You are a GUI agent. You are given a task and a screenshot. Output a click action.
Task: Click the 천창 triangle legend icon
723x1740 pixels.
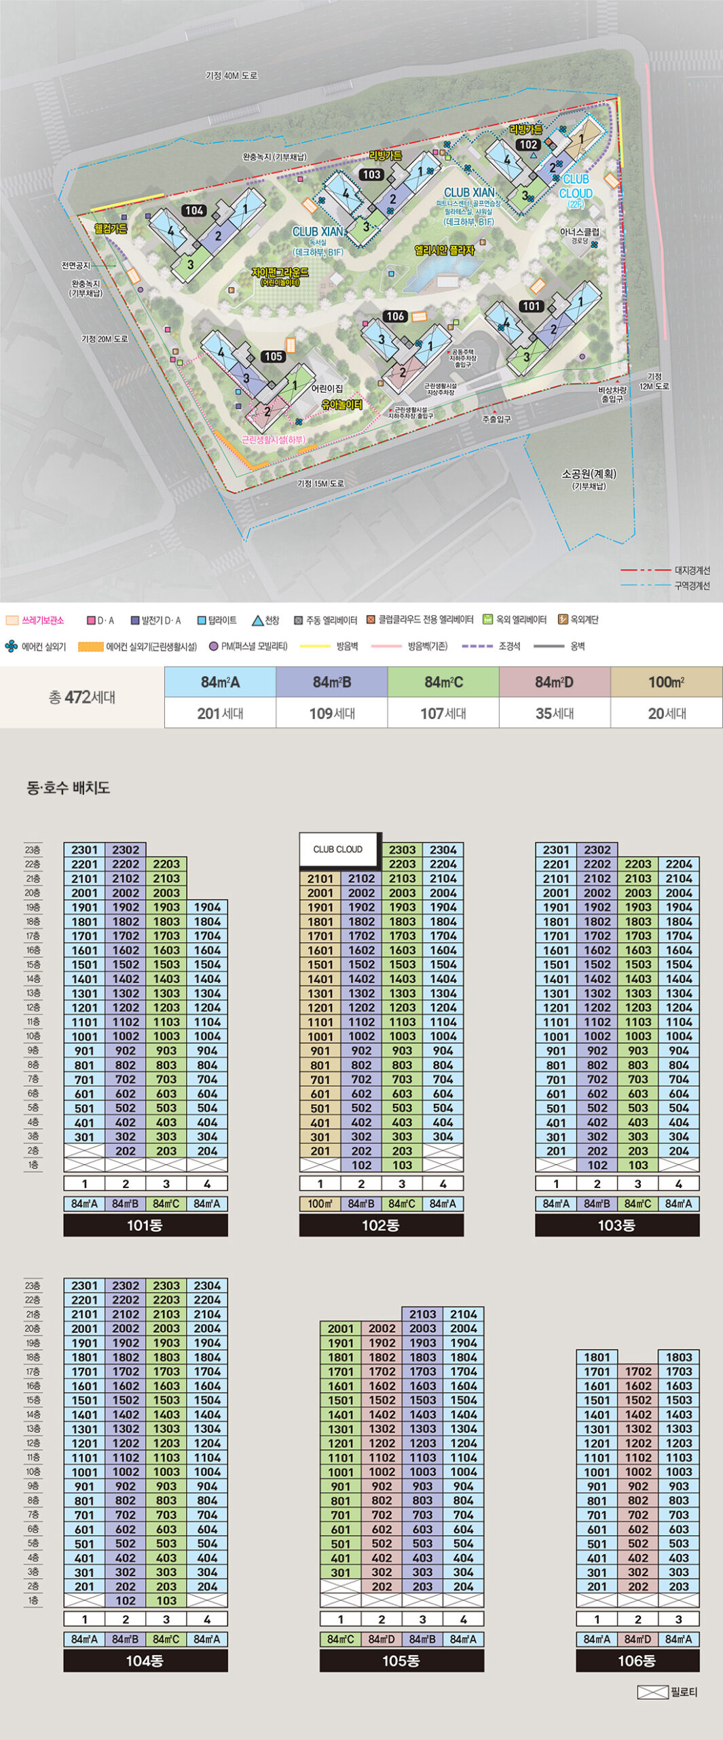[x=257, y=621]
